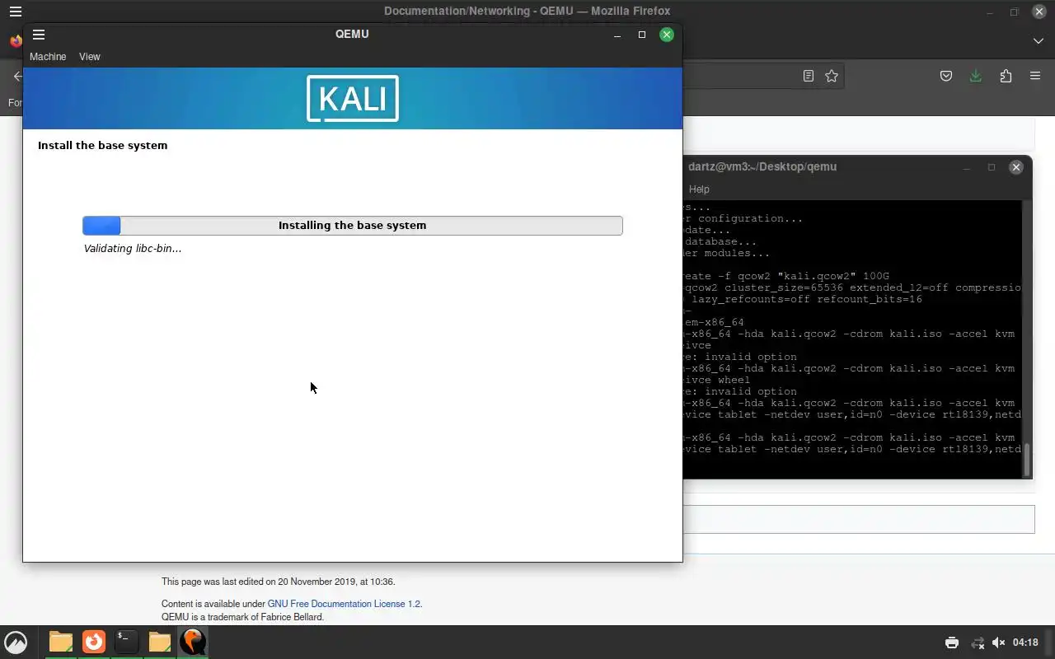Close the Firefox window

(1039, 12)
